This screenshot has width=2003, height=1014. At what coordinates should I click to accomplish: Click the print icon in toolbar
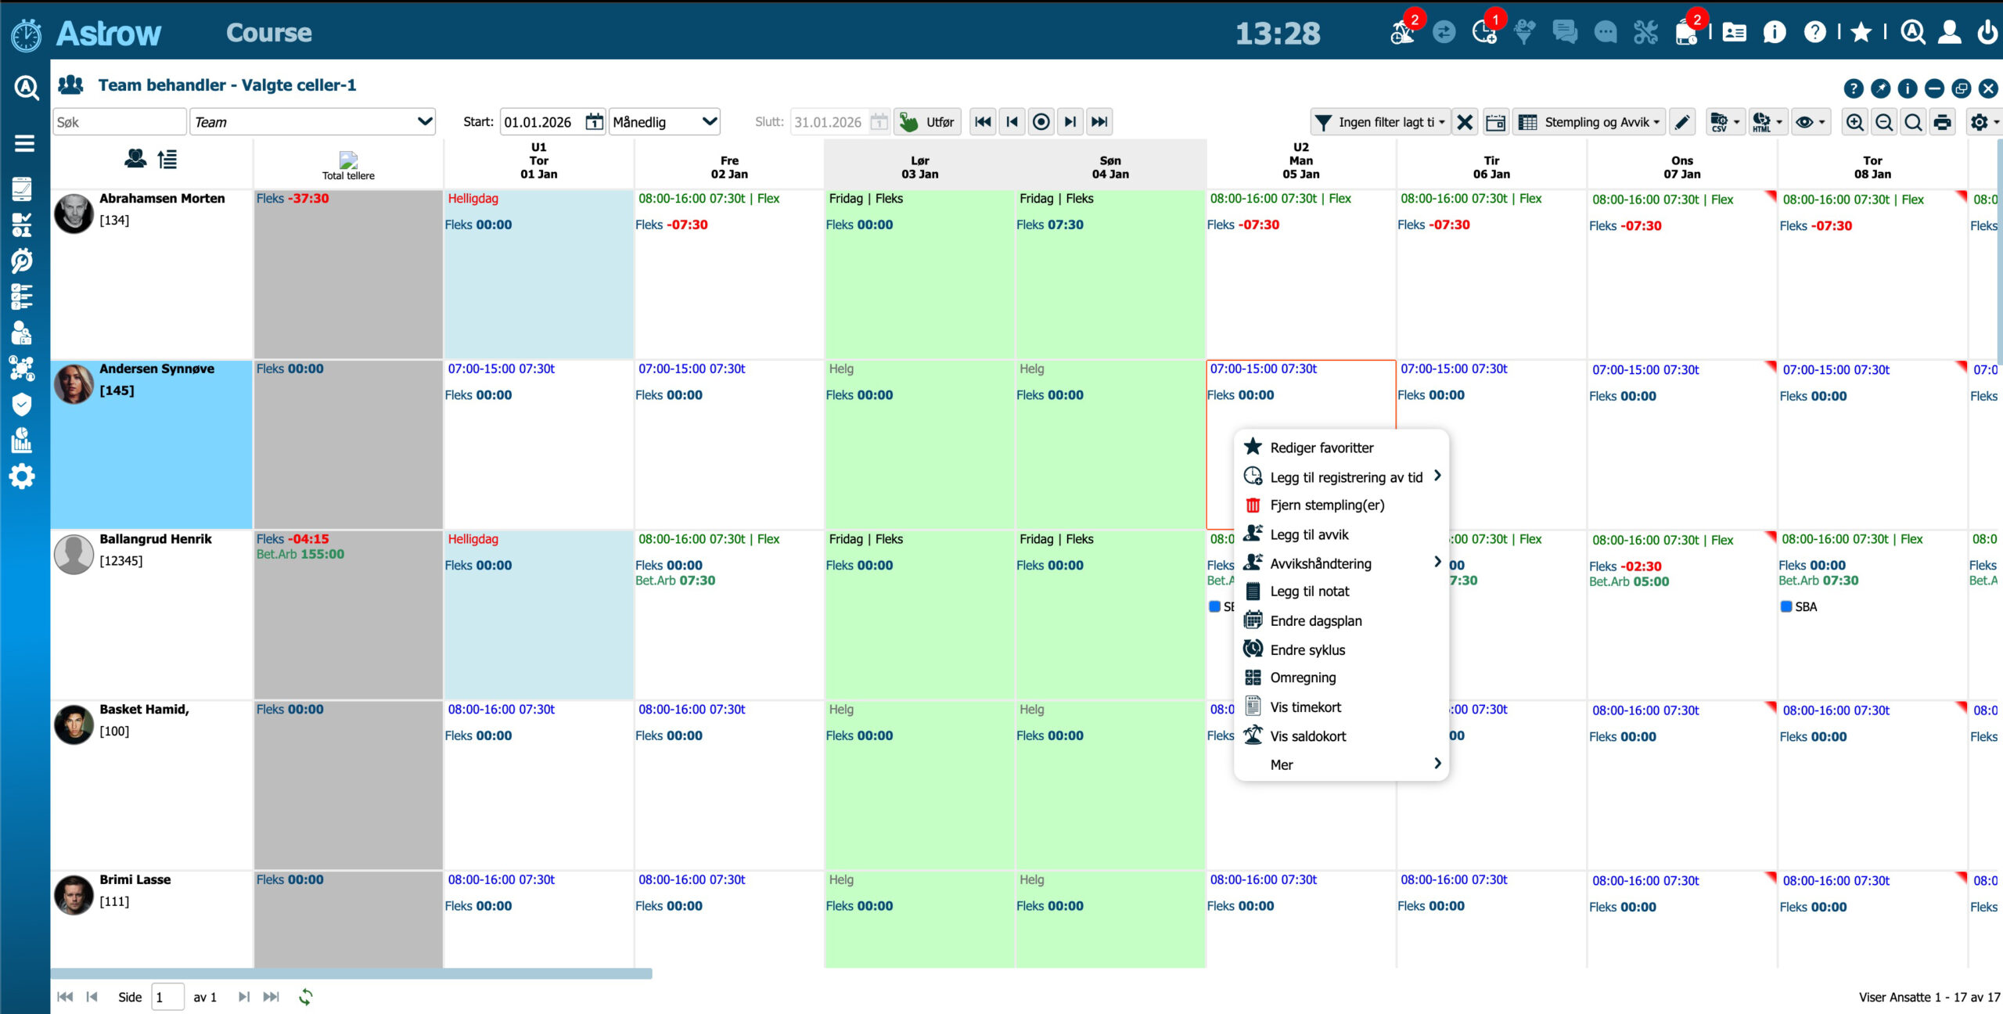[x=1942, y=122]
